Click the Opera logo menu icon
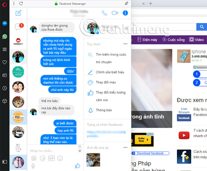 (4, 4)
